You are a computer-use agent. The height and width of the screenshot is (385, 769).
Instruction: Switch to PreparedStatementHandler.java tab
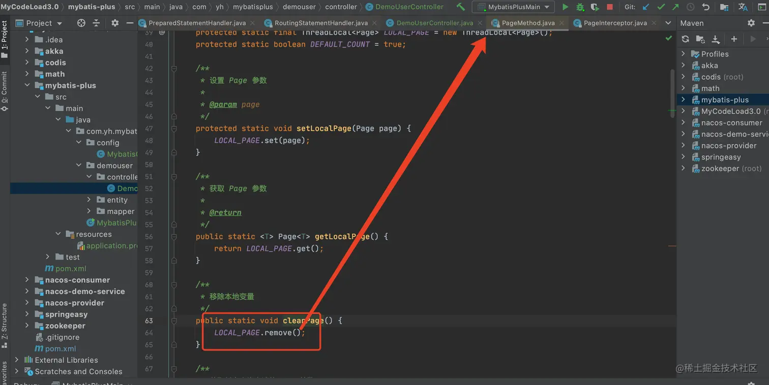pos(197,23)
